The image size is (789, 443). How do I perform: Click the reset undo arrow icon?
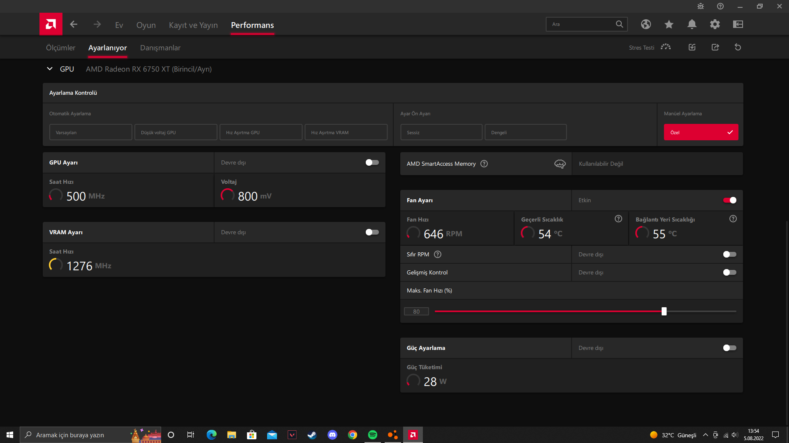(738, 47)
